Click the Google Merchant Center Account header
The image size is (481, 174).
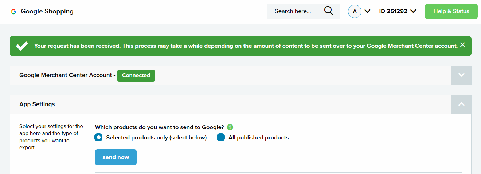[x=66, y=75]
